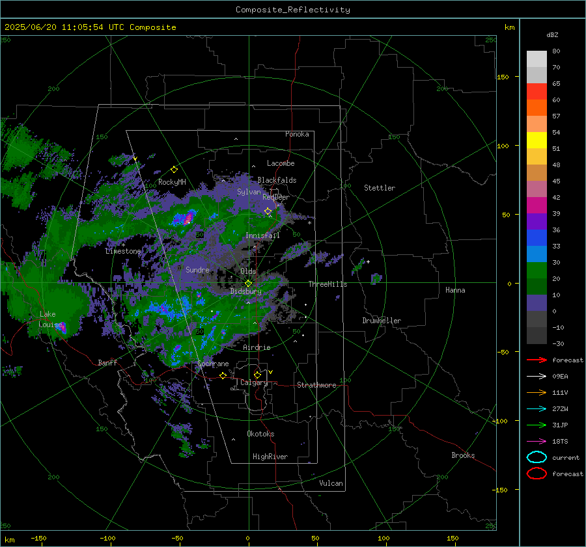Click the Lacombe label on map
Image resolution: width=586 pixels, height=547 pixels.
[x=281, y=163]
